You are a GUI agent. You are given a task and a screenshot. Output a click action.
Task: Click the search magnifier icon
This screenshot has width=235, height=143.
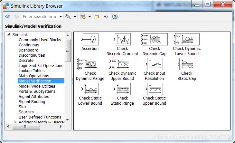pos(68,16)
